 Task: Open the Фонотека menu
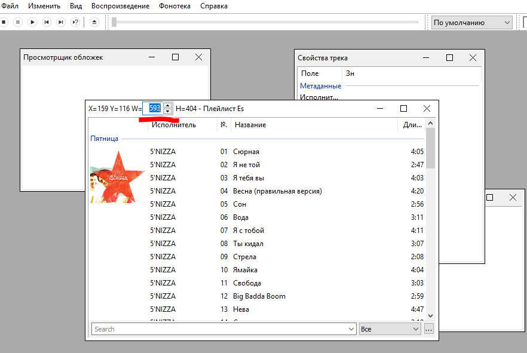[174, 6]
